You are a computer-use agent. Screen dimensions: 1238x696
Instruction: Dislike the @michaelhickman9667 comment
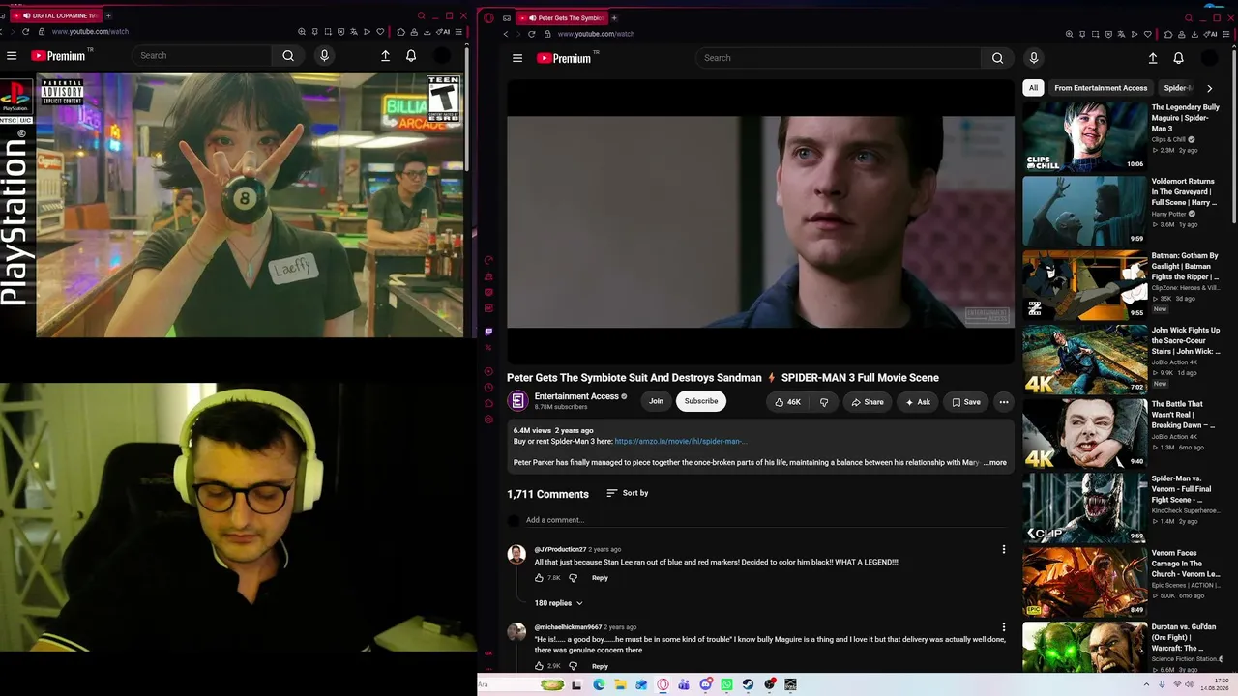point(573,666)
